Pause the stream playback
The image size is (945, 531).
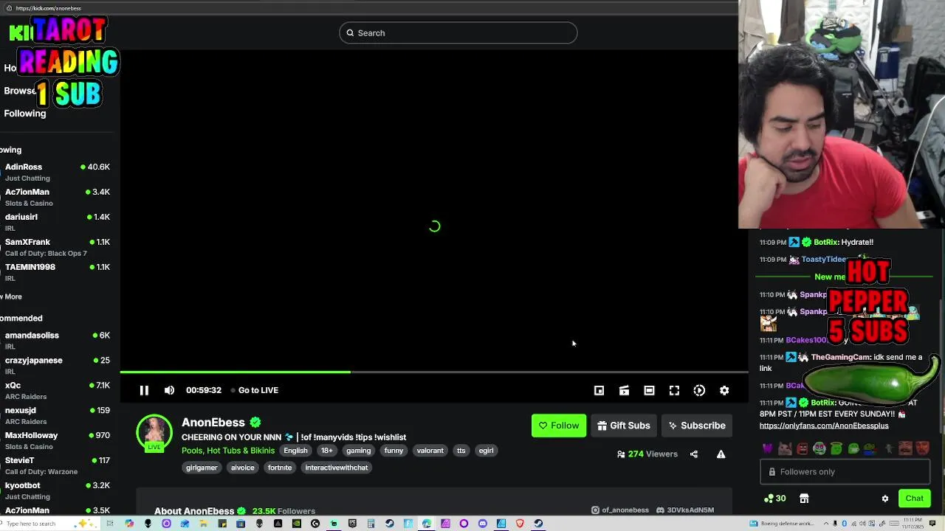click(144, 390)
